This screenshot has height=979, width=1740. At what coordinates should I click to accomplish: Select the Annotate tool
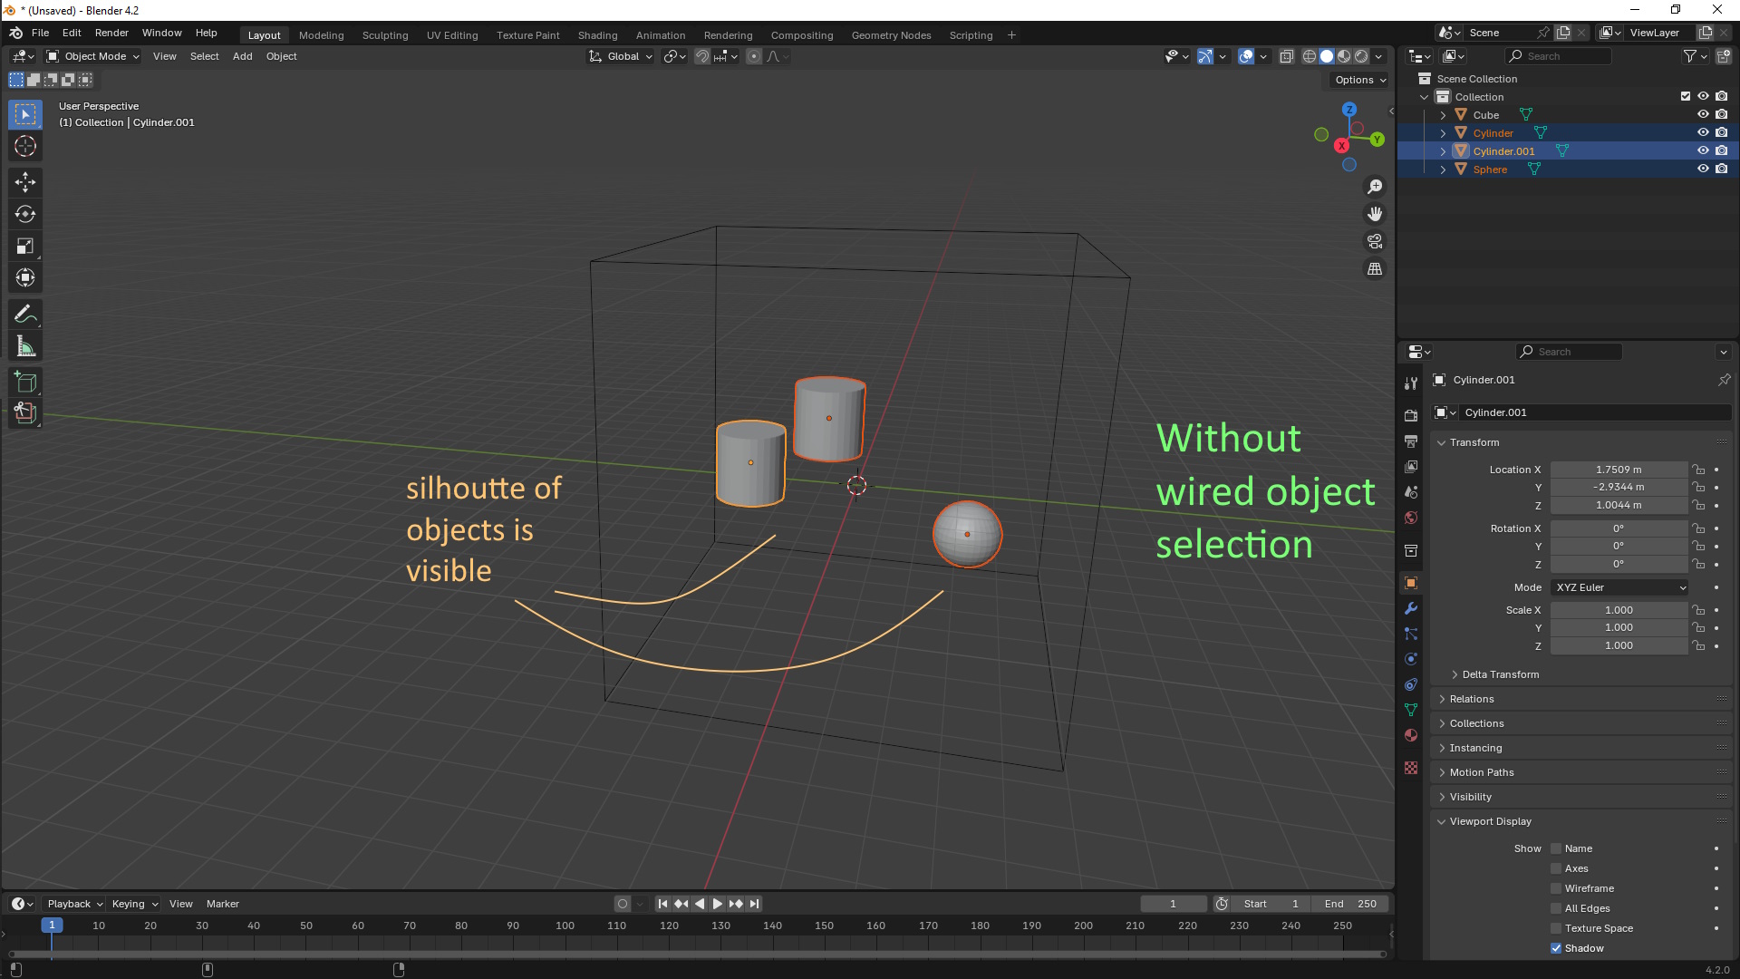25,315
